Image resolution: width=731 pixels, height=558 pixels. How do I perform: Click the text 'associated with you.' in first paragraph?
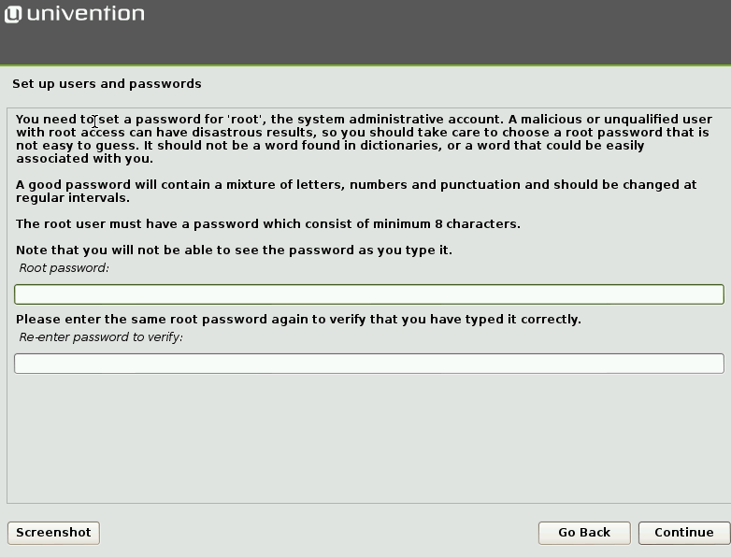[x=84, y=159]
